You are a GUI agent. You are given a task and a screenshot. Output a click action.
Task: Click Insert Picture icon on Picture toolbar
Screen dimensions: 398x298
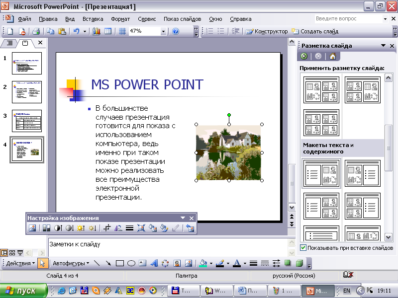tap(32, 228)
